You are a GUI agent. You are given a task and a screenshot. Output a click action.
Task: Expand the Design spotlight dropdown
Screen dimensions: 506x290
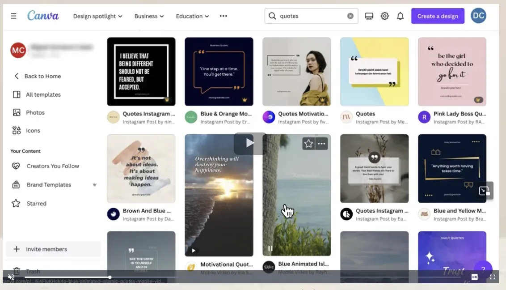97,16
